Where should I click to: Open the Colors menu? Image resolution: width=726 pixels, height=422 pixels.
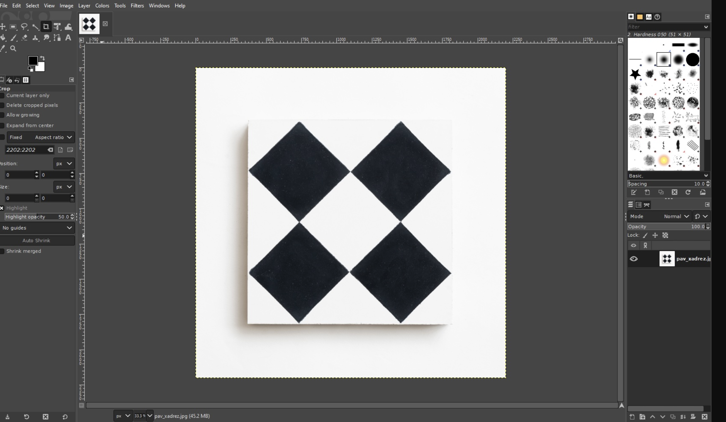[102, 6]
